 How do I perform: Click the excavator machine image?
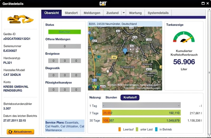(20, 19)
